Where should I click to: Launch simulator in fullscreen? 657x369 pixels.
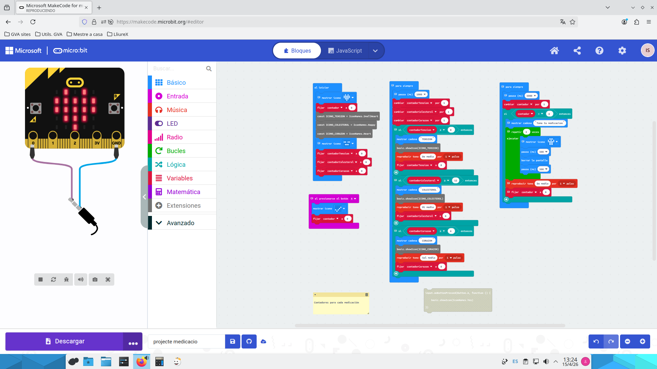pos(108,279)
